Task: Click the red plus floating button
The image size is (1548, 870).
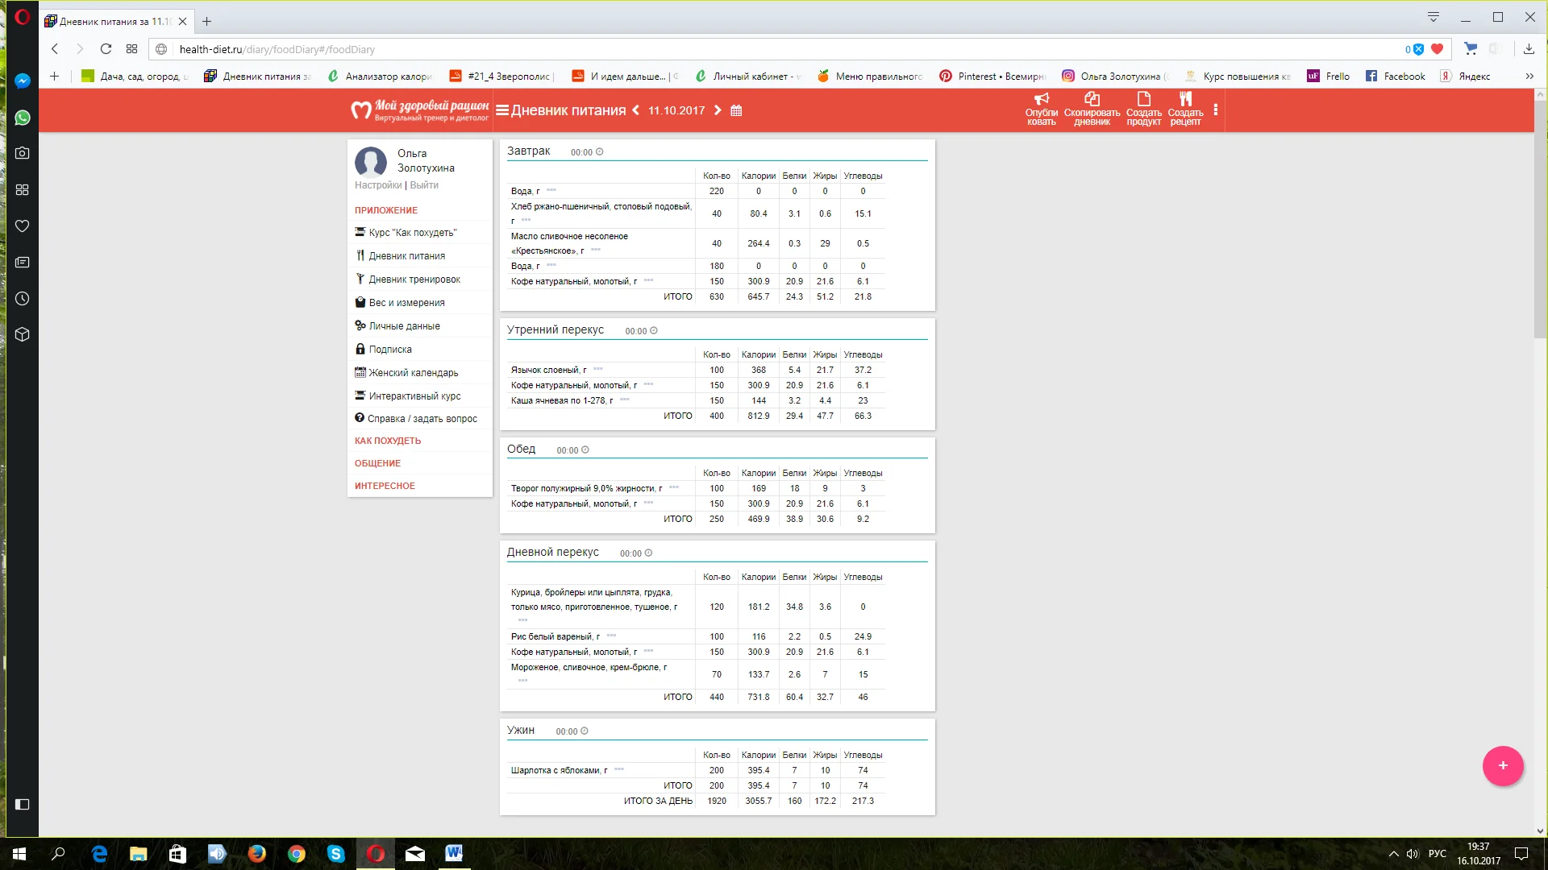Action: (1503, 765)
